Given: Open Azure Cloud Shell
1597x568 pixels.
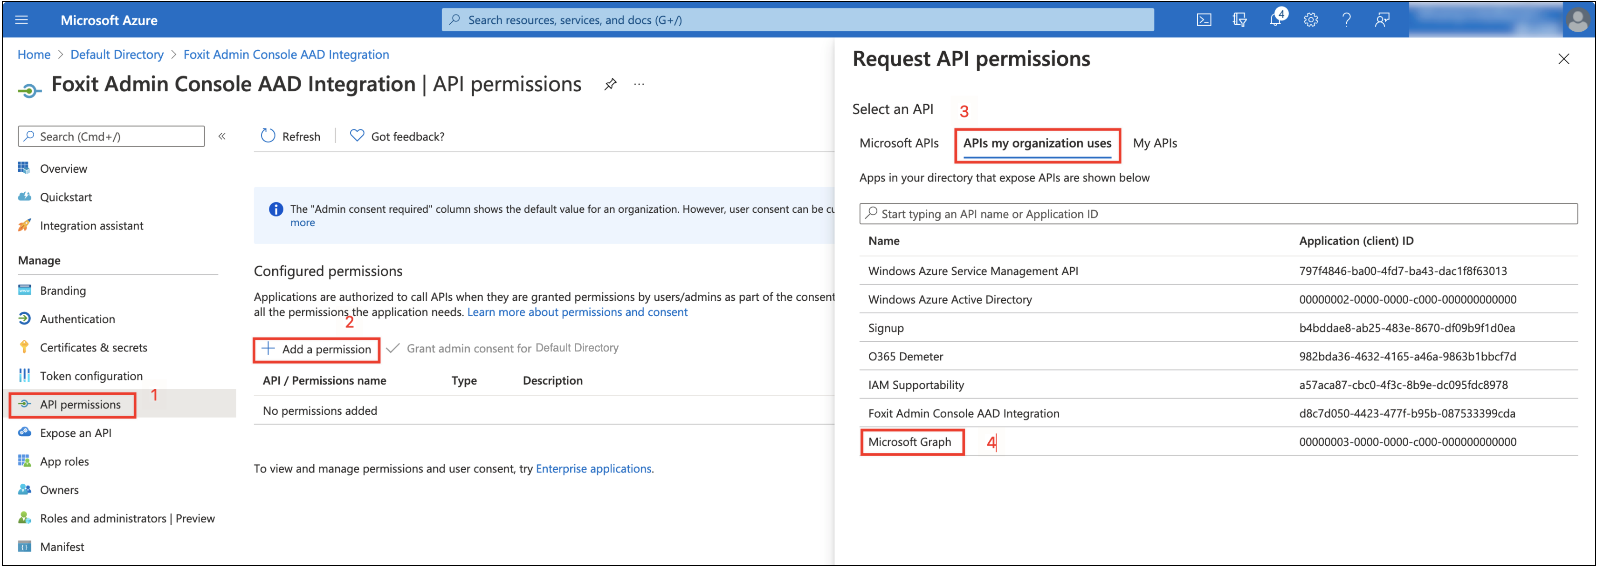Looking at the screenshot, I should pyautogui.click(x=1205, y=19).
